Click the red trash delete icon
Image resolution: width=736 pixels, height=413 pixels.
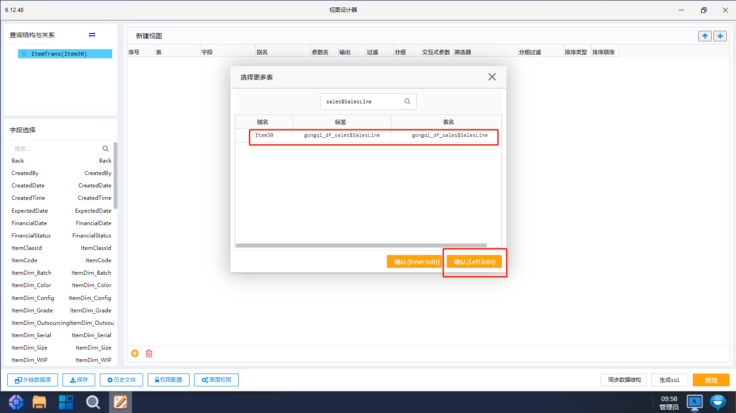pos(149,353)
